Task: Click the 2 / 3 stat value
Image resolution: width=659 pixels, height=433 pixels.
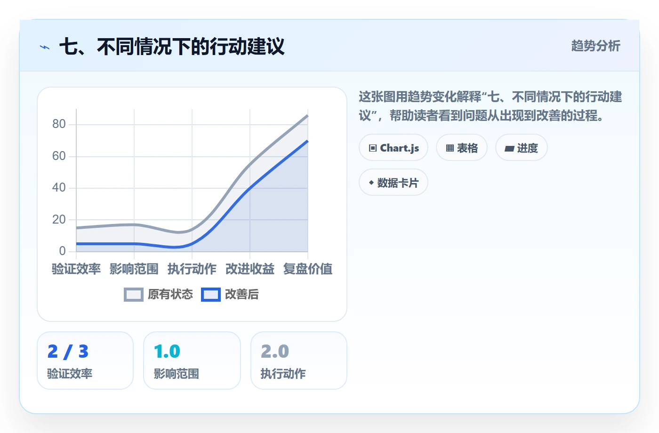Action: 68,352
